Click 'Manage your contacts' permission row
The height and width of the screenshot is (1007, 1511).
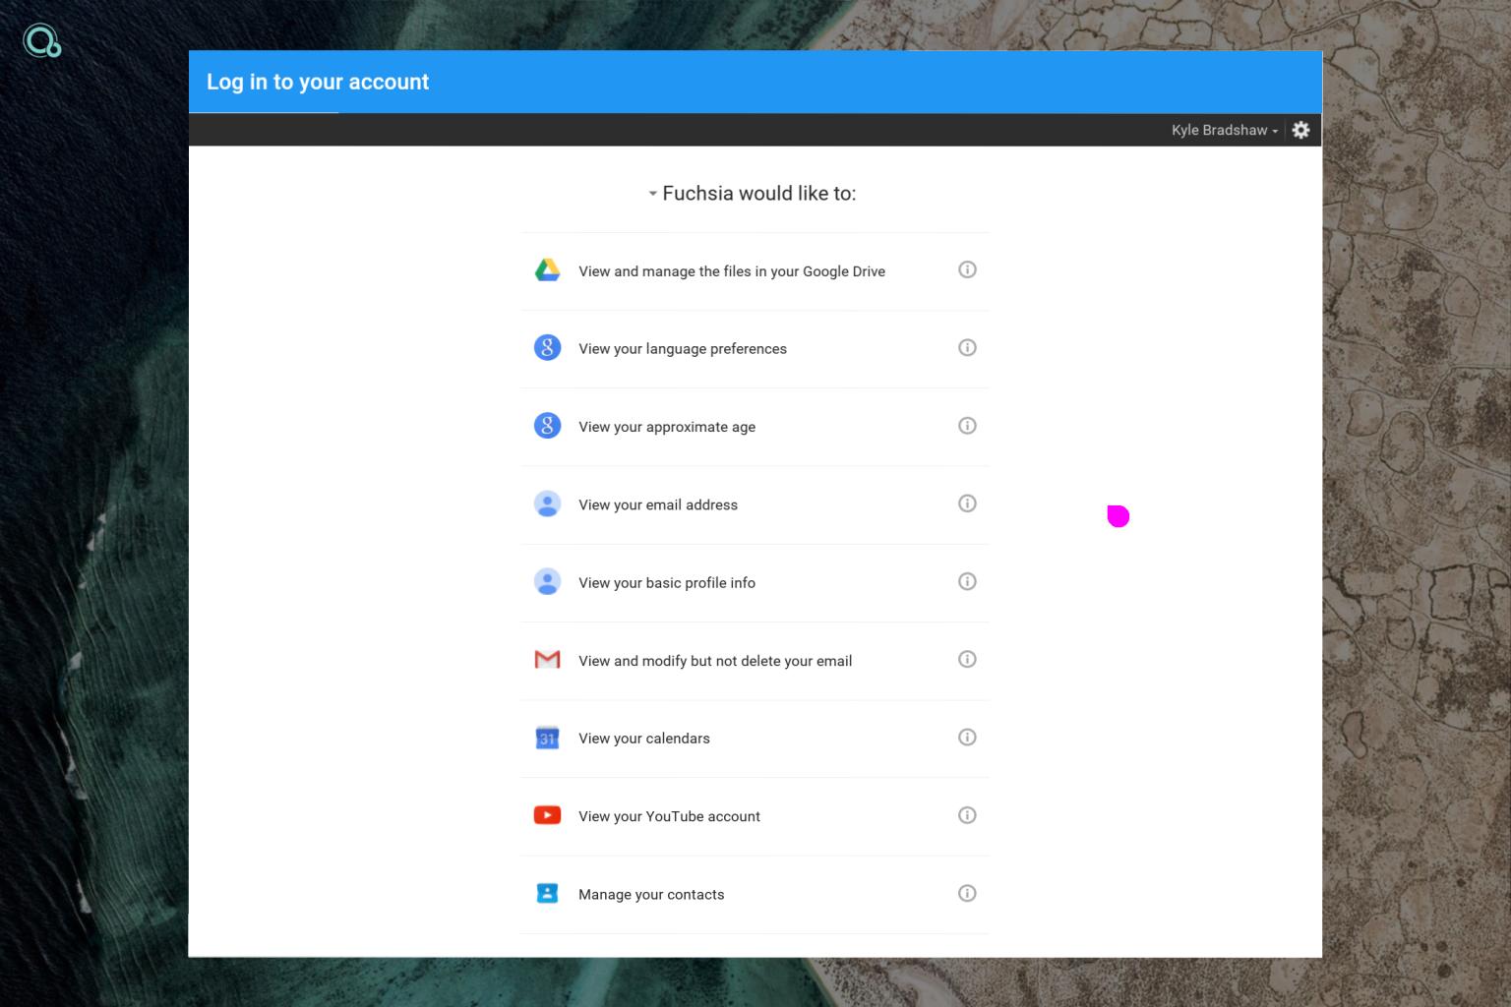(x=651, y=895)
